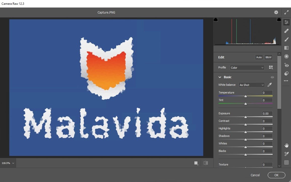Click the Whites slider handle
Viewport: 291px width, 182px height.
[x=245, y=147]
